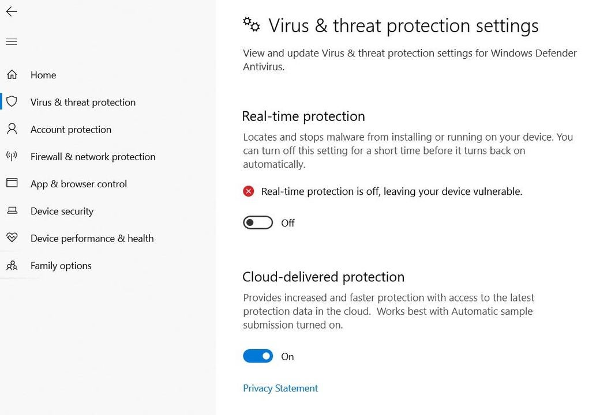
Task: Click the Device security laptop icon
Action: (12, 211)
